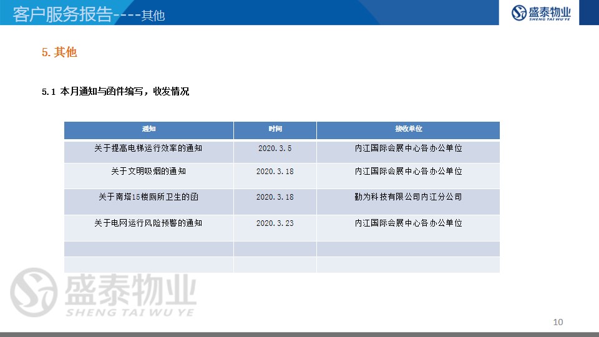Click the 接收单位 table column header
599x337 pixels.
tap(408, 129)
